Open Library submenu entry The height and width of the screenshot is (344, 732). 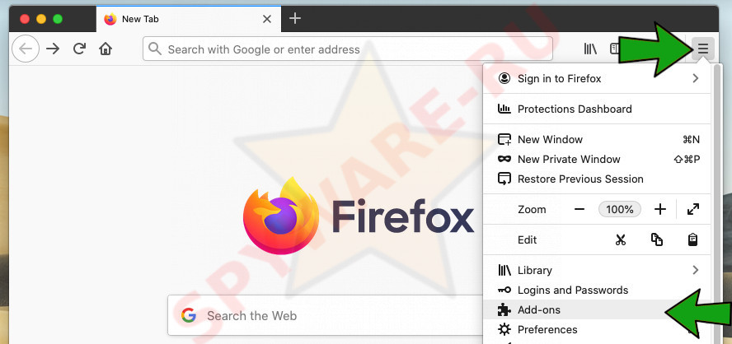coord(597,271)
